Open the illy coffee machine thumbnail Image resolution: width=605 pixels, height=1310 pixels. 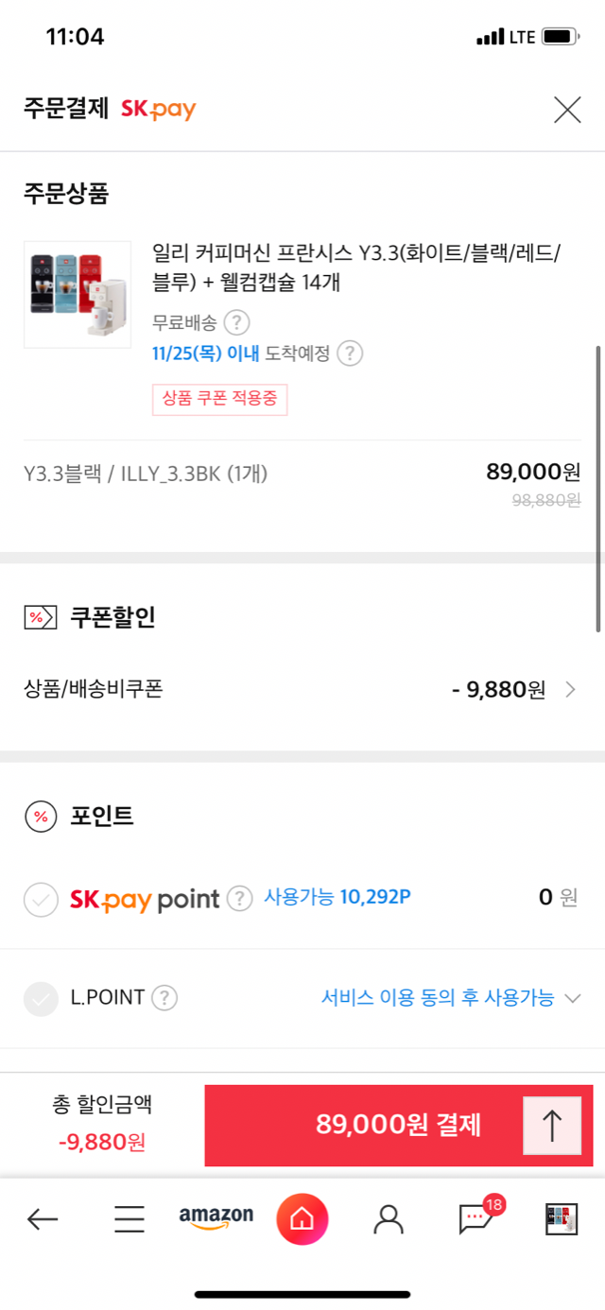coord(78,294)
